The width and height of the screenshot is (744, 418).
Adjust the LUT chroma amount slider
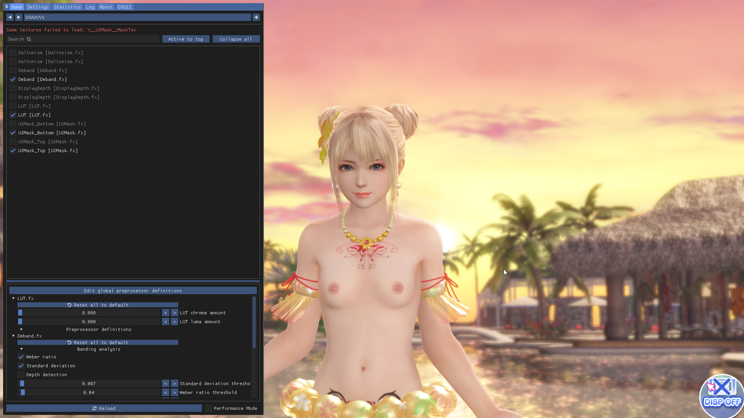pyautogui.click(x=89, y=313)
